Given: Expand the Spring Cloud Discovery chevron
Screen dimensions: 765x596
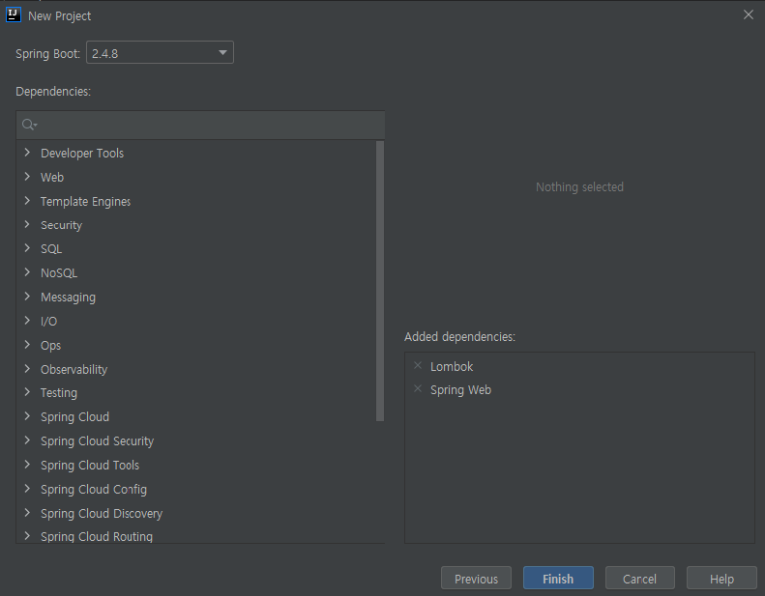Looking at the screenshot, I should click(x=27, y=513).
